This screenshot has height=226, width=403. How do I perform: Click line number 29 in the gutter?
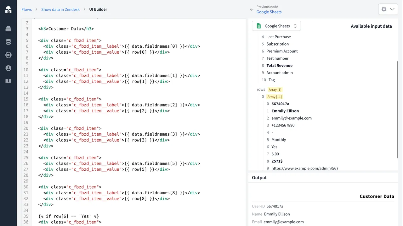point(26,181)
